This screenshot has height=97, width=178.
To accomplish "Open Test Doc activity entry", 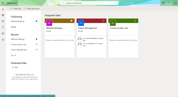I will tap(93, 39).
